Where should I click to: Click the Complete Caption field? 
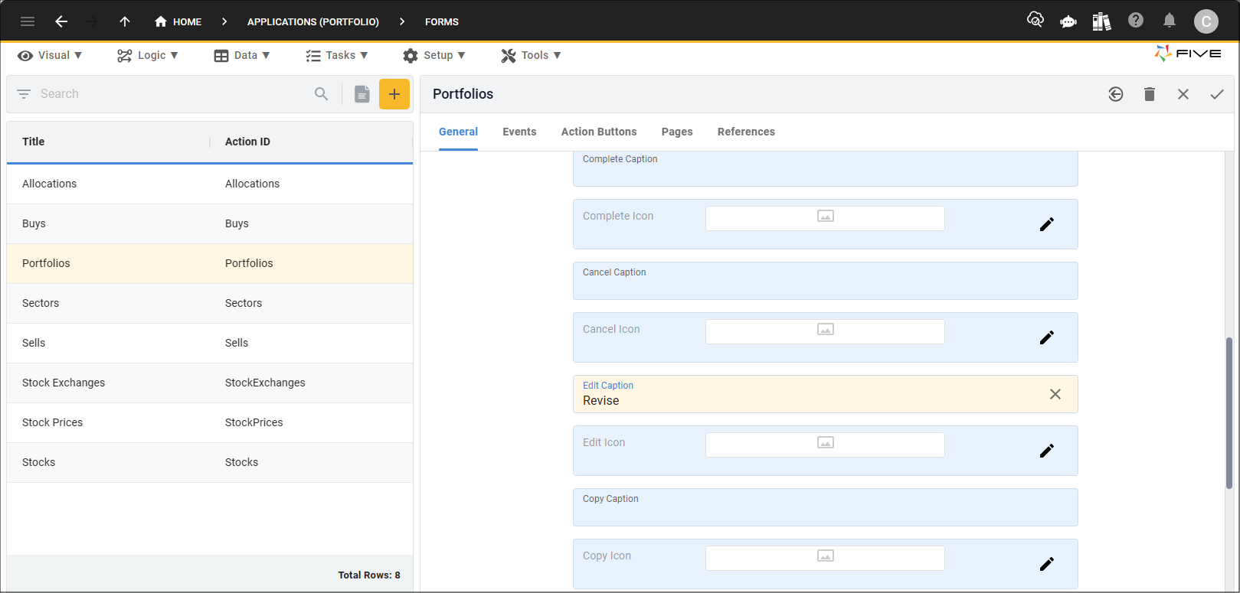[826, 168]
